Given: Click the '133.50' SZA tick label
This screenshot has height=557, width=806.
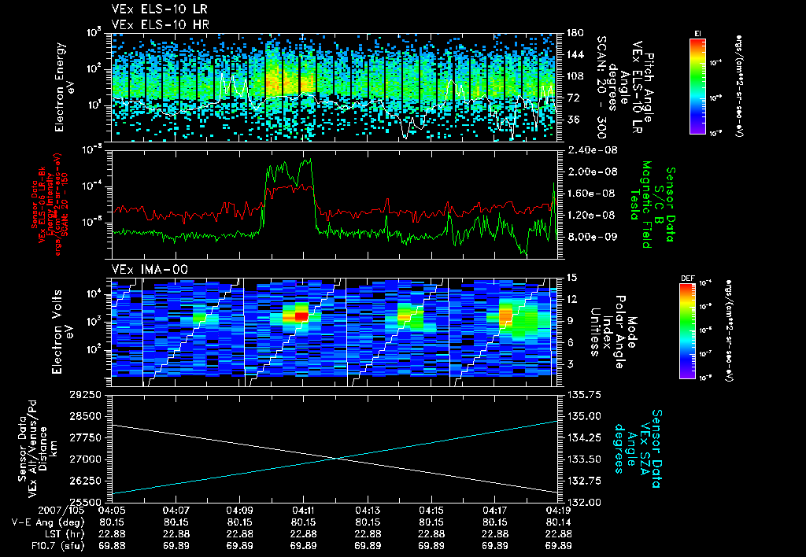Looking at the screenshot, I should coord(583,459).
